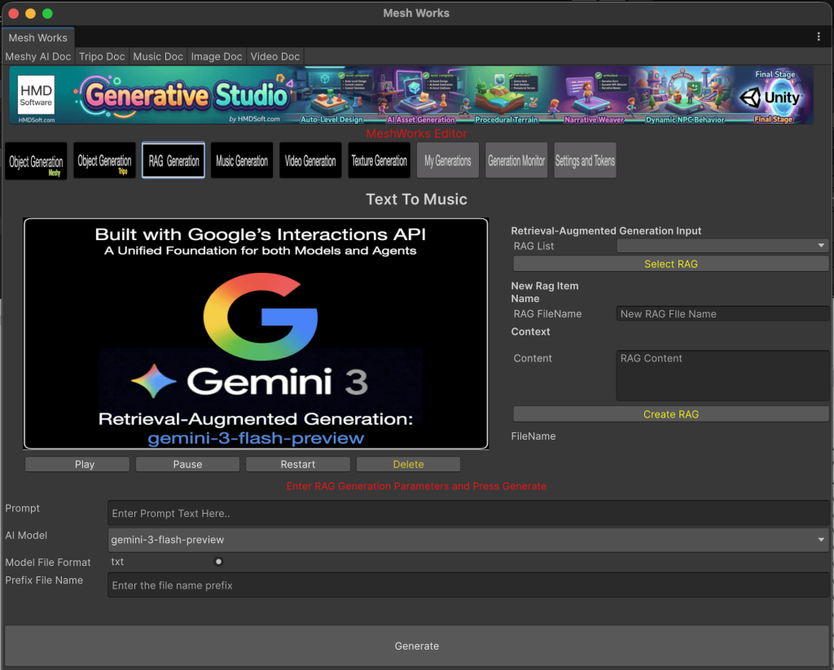Viewport: 834px width, 670px height.
Task: Click the yellow Delete button
Action: point(408,464)
